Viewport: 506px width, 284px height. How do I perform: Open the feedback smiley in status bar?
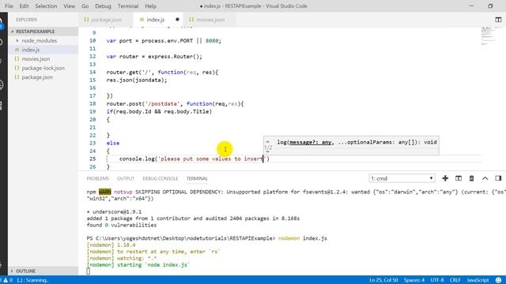(499, 280)
